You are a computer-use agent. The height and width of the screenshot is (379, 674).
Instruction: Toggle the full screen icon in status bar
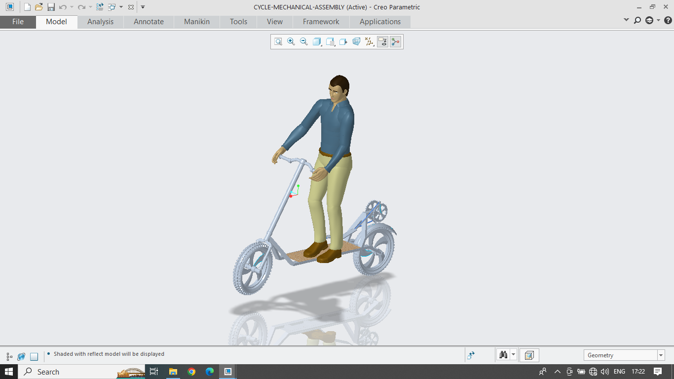[34, 356]
